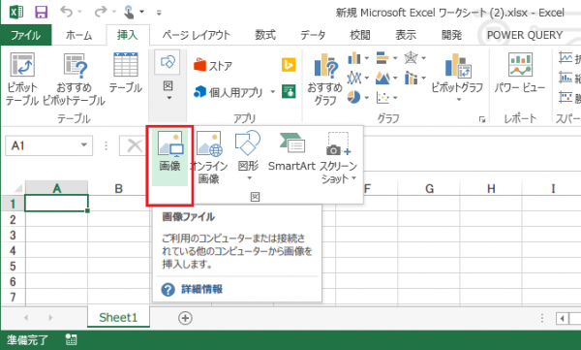Insert a パワー ビュー report
Image resolution: width=581 pixels, height=350 pixels.
pyautogui.click(x=520, y=73)
